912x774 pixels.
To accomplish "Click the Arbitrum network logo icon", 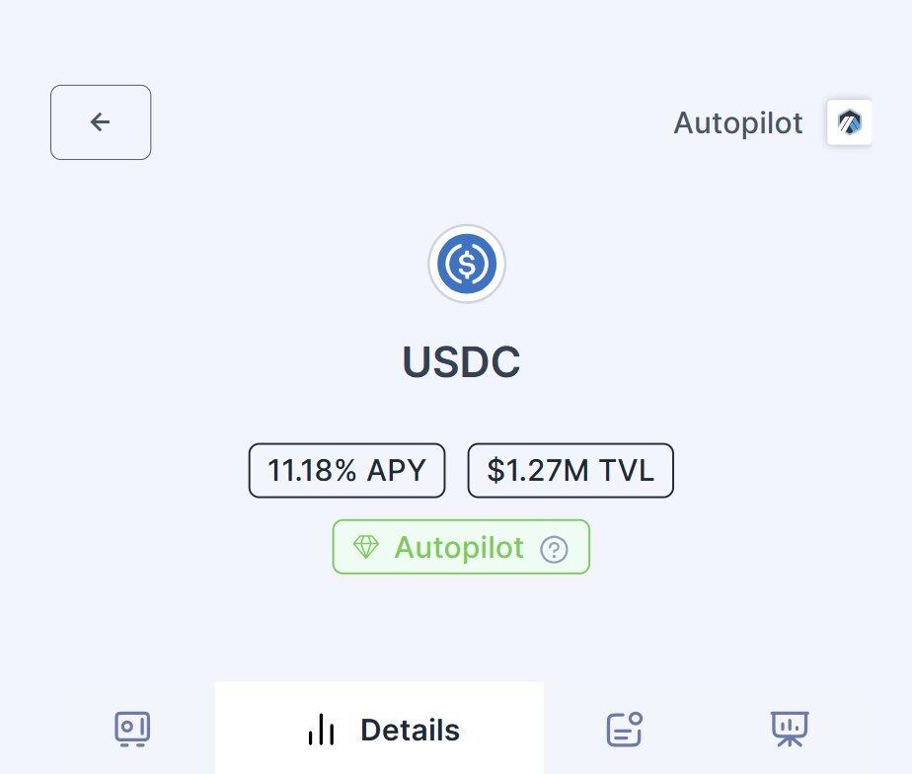I will pyautogui.click(x=849, y=122).
